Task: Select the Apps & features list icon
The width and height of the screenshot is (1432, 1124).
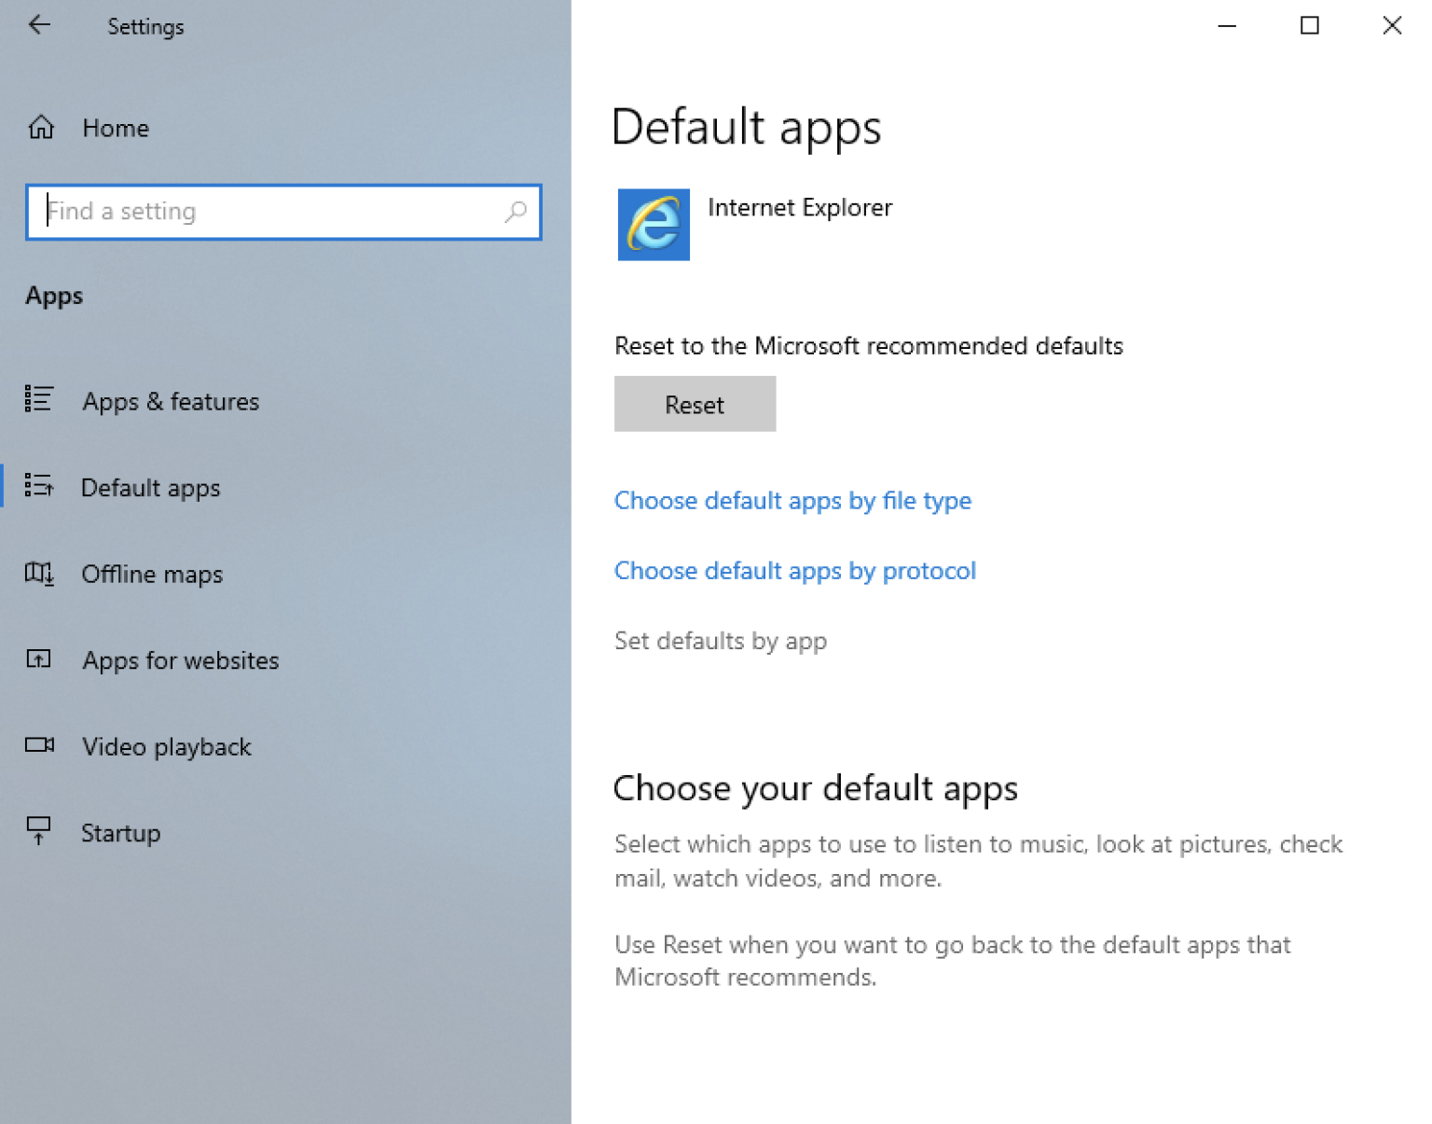Action: tap(38, 401)
